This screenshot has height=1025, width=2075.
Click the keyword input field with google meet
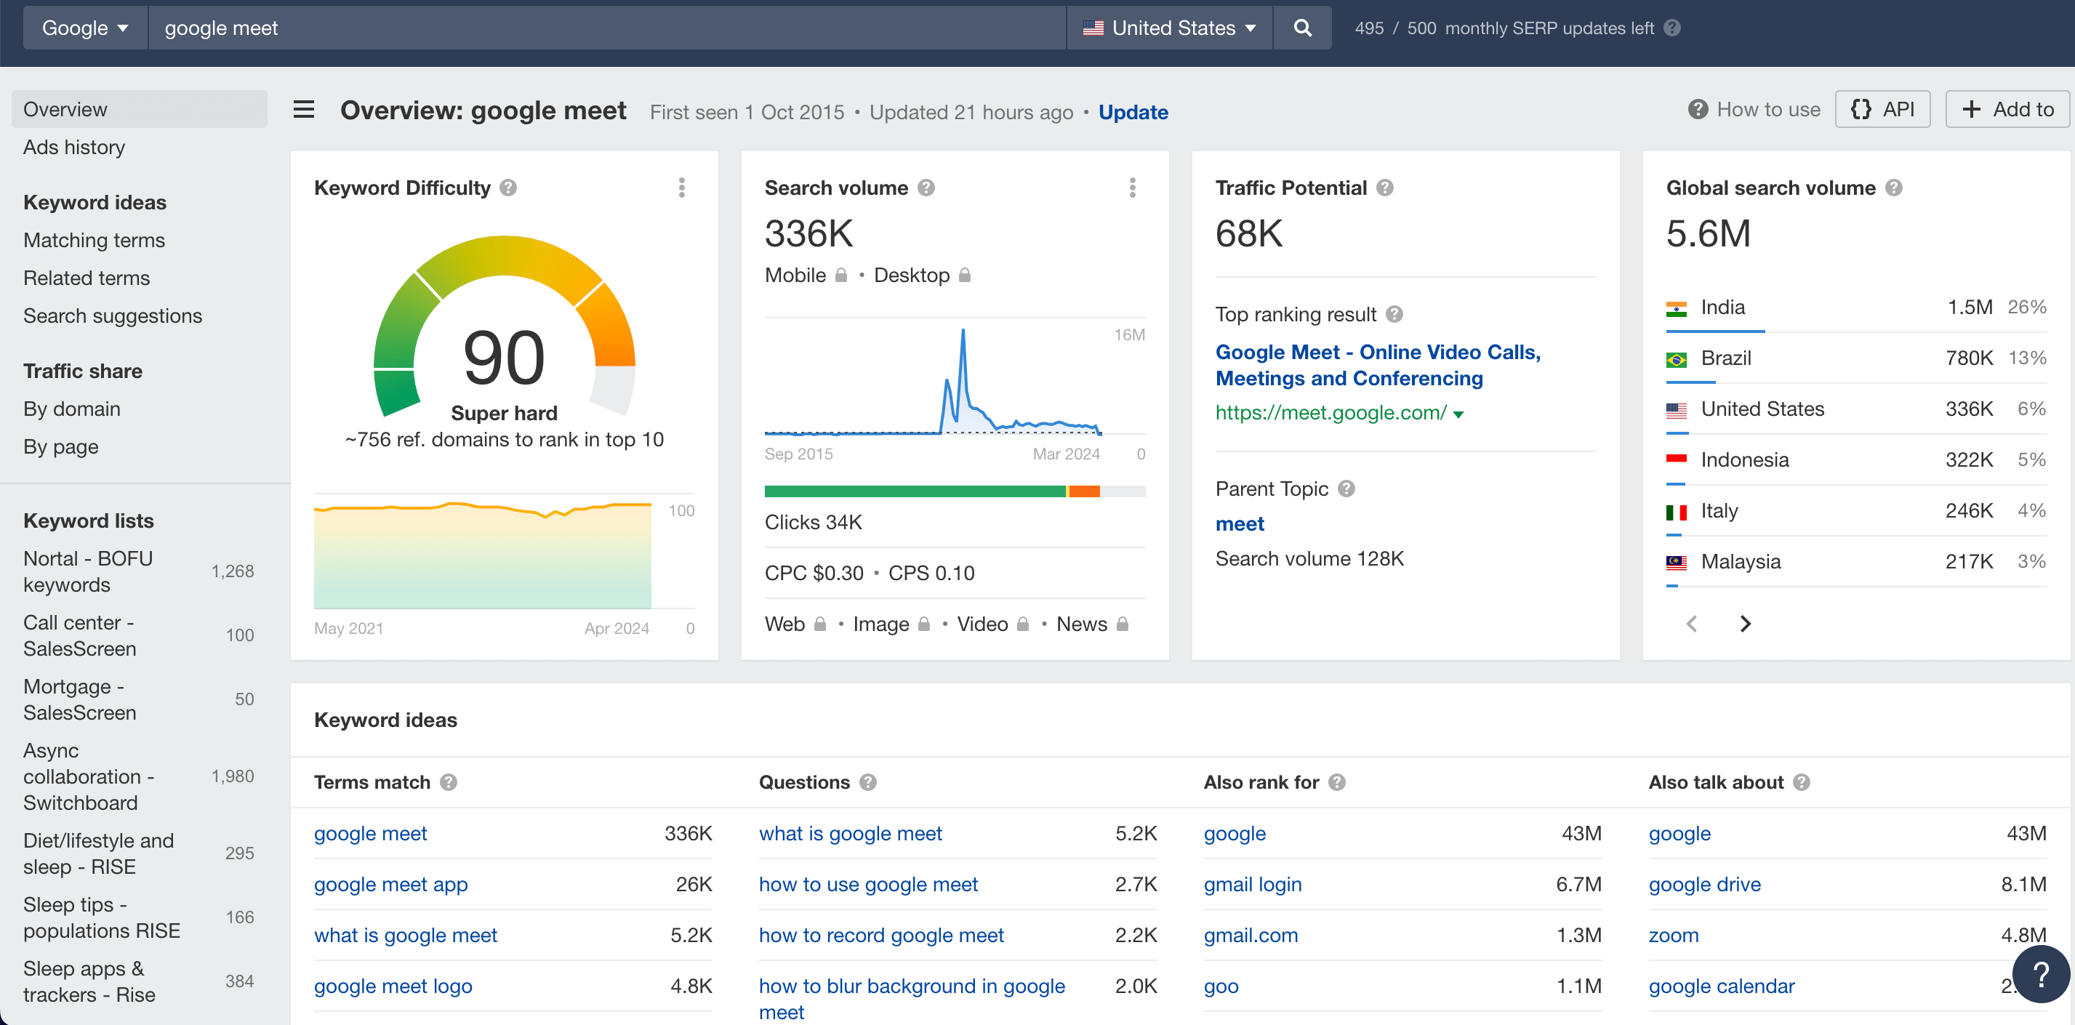(x=606, y=28)
